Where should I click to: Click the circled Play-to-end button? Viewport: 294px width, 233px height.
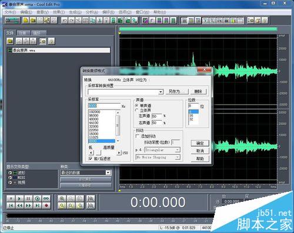[37, 198]
